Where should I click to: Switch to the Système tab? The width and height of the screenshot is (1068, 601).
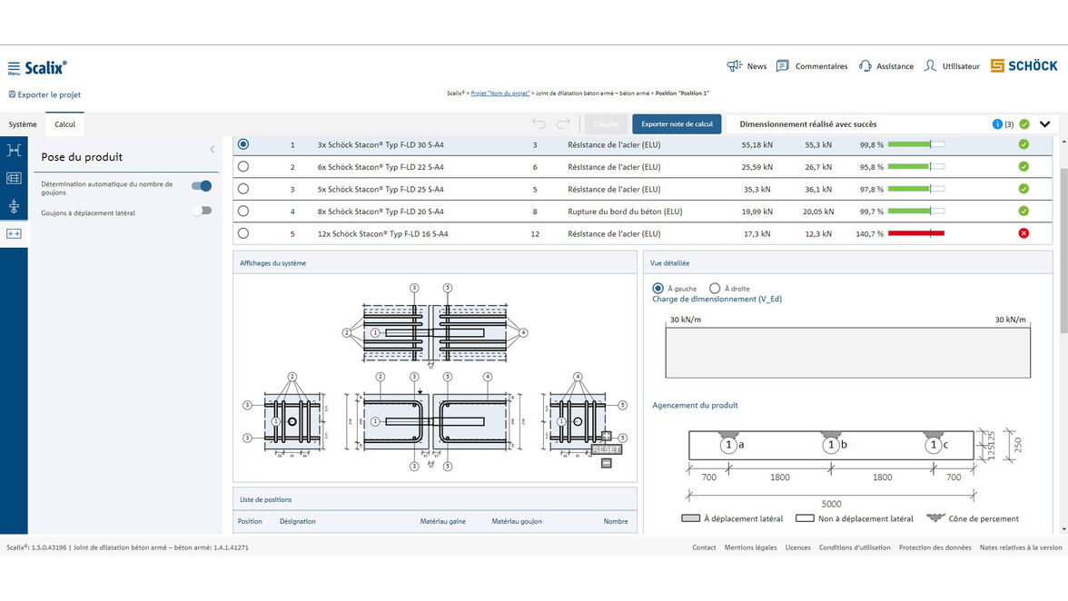[x=22, y=124]
